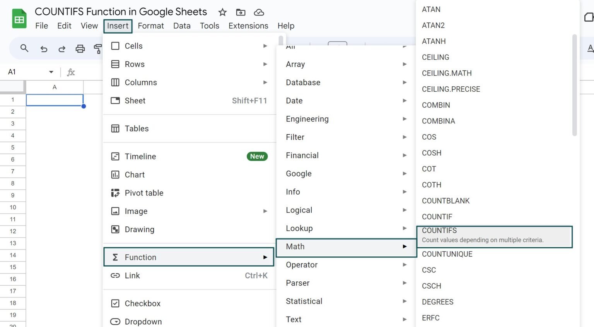Click the undo arrow icon
This screenshot has width=594, height=327.
coord(43,48)
